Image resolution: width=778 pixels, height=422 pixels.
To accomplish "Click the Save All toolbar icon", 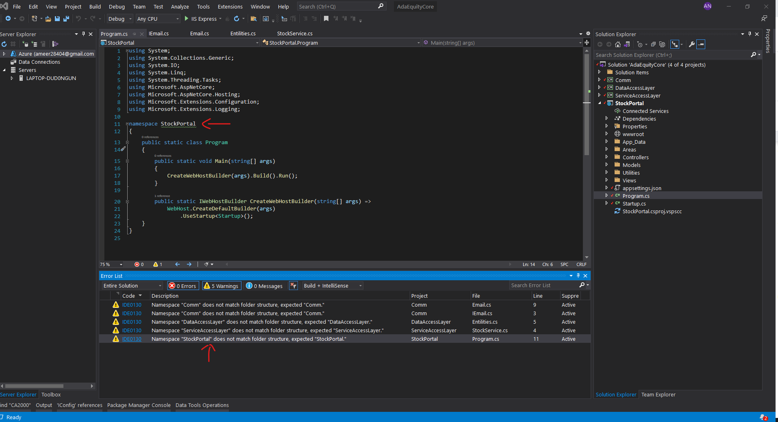I will coord(66,19).
